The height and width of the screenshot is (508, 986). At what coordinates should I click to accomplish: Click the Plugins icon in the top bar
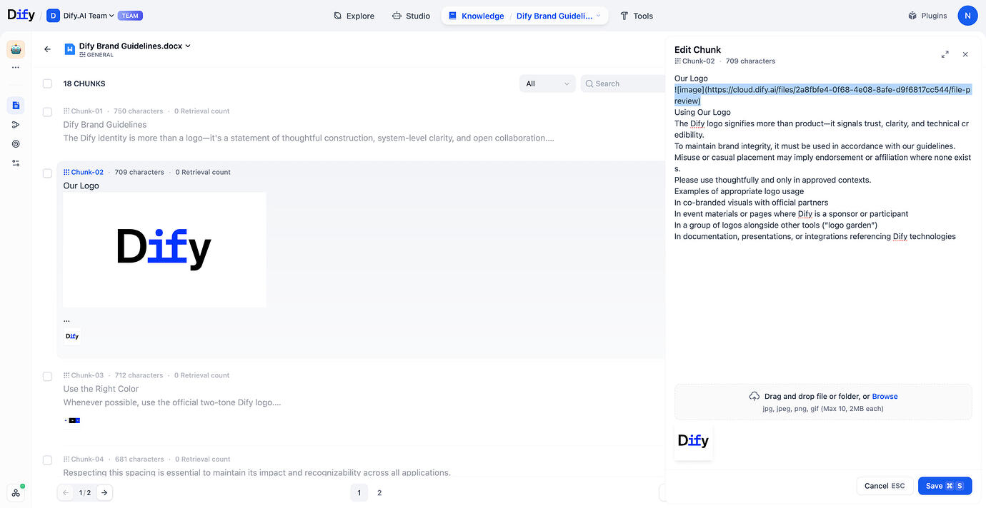927,15
